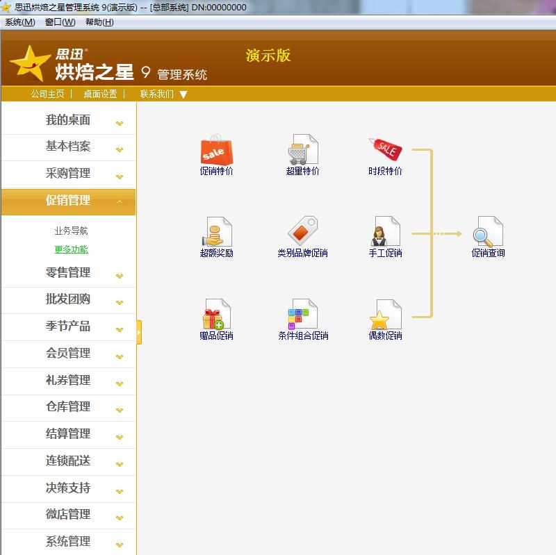Open the 赠品促销 gift box icon
Image resolution: width=556 pixels, height=555 pixels.
tap(217, 314)
